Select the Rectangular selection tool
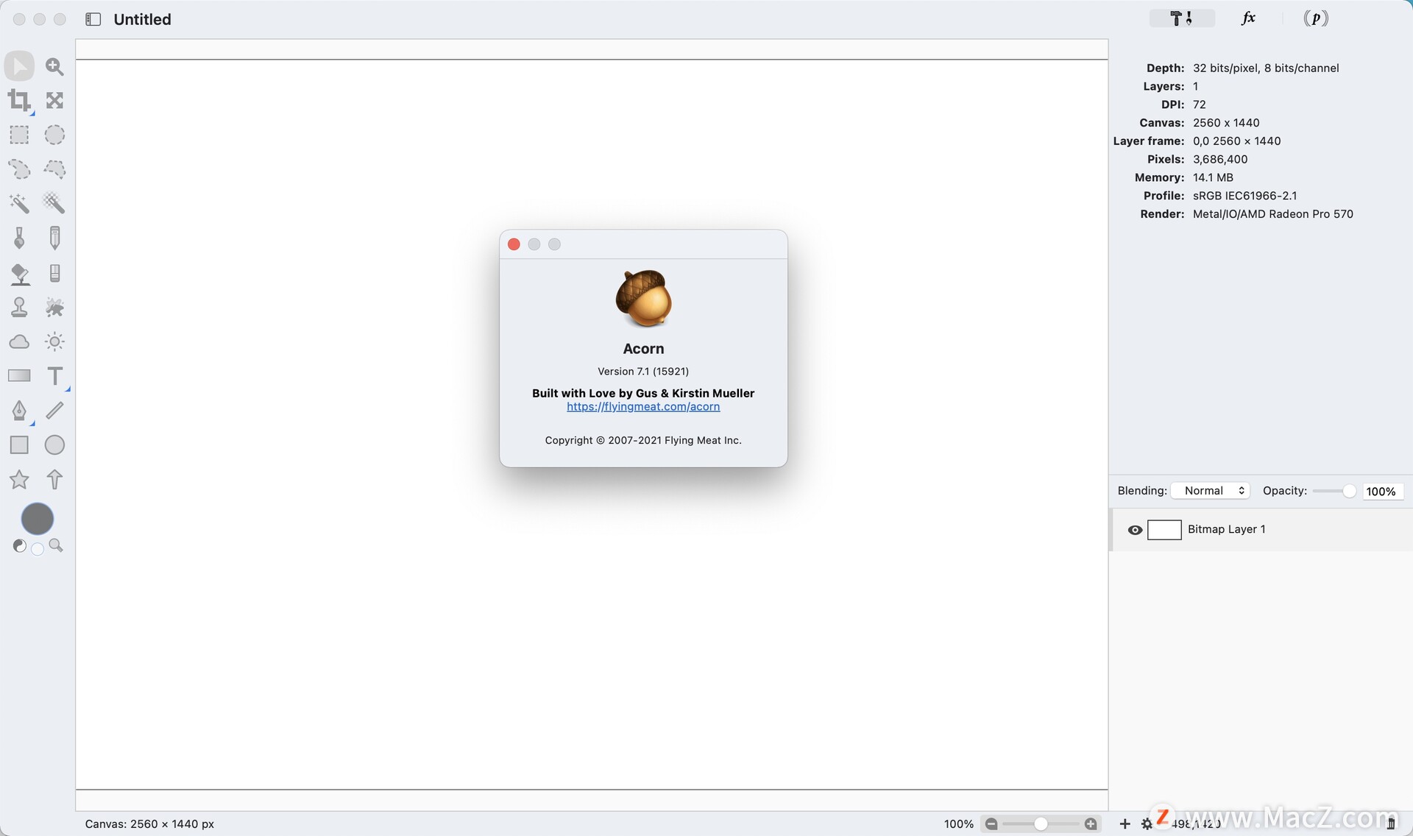This screenshot has width=1413, height=836. coord(20,135)
